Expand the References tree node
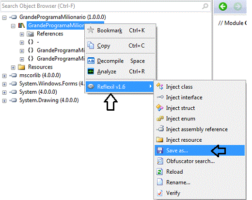The width and height of the screenshot is (252, 200). click(22, 34)
